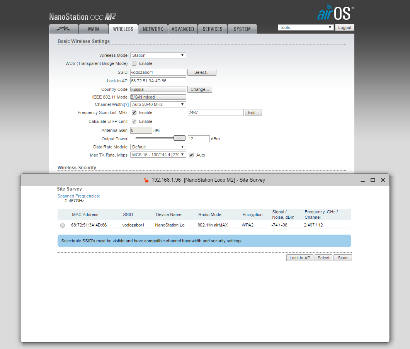Click the Scanned Frequencies label
Screen dimensions: 410x349
[x=78, y=196]
